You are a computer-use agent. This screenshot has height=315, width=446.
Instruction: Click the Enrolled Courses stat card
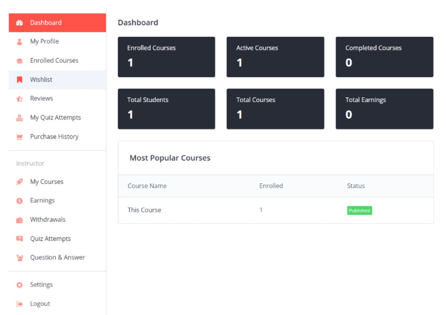(166, 56)
